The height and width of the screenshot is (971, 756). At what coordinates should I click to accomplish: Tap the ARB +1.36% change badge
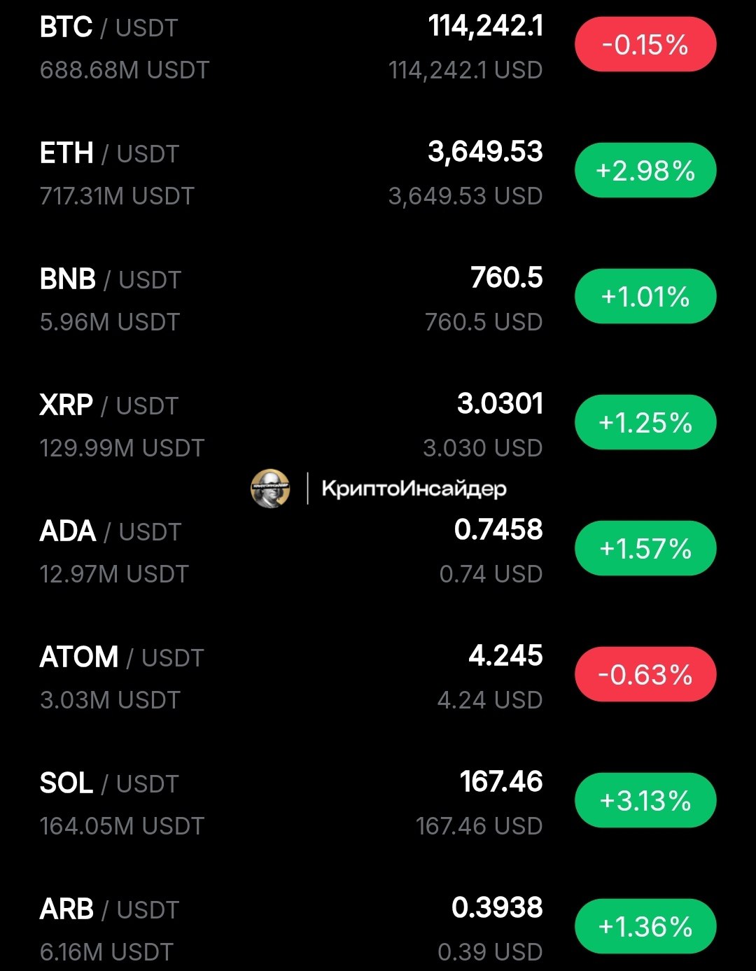click(x=645, y=927)
